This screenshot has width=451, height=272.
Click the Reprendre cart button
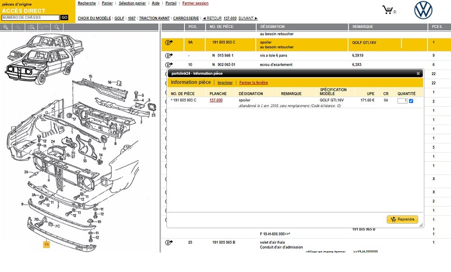(402, 219)
